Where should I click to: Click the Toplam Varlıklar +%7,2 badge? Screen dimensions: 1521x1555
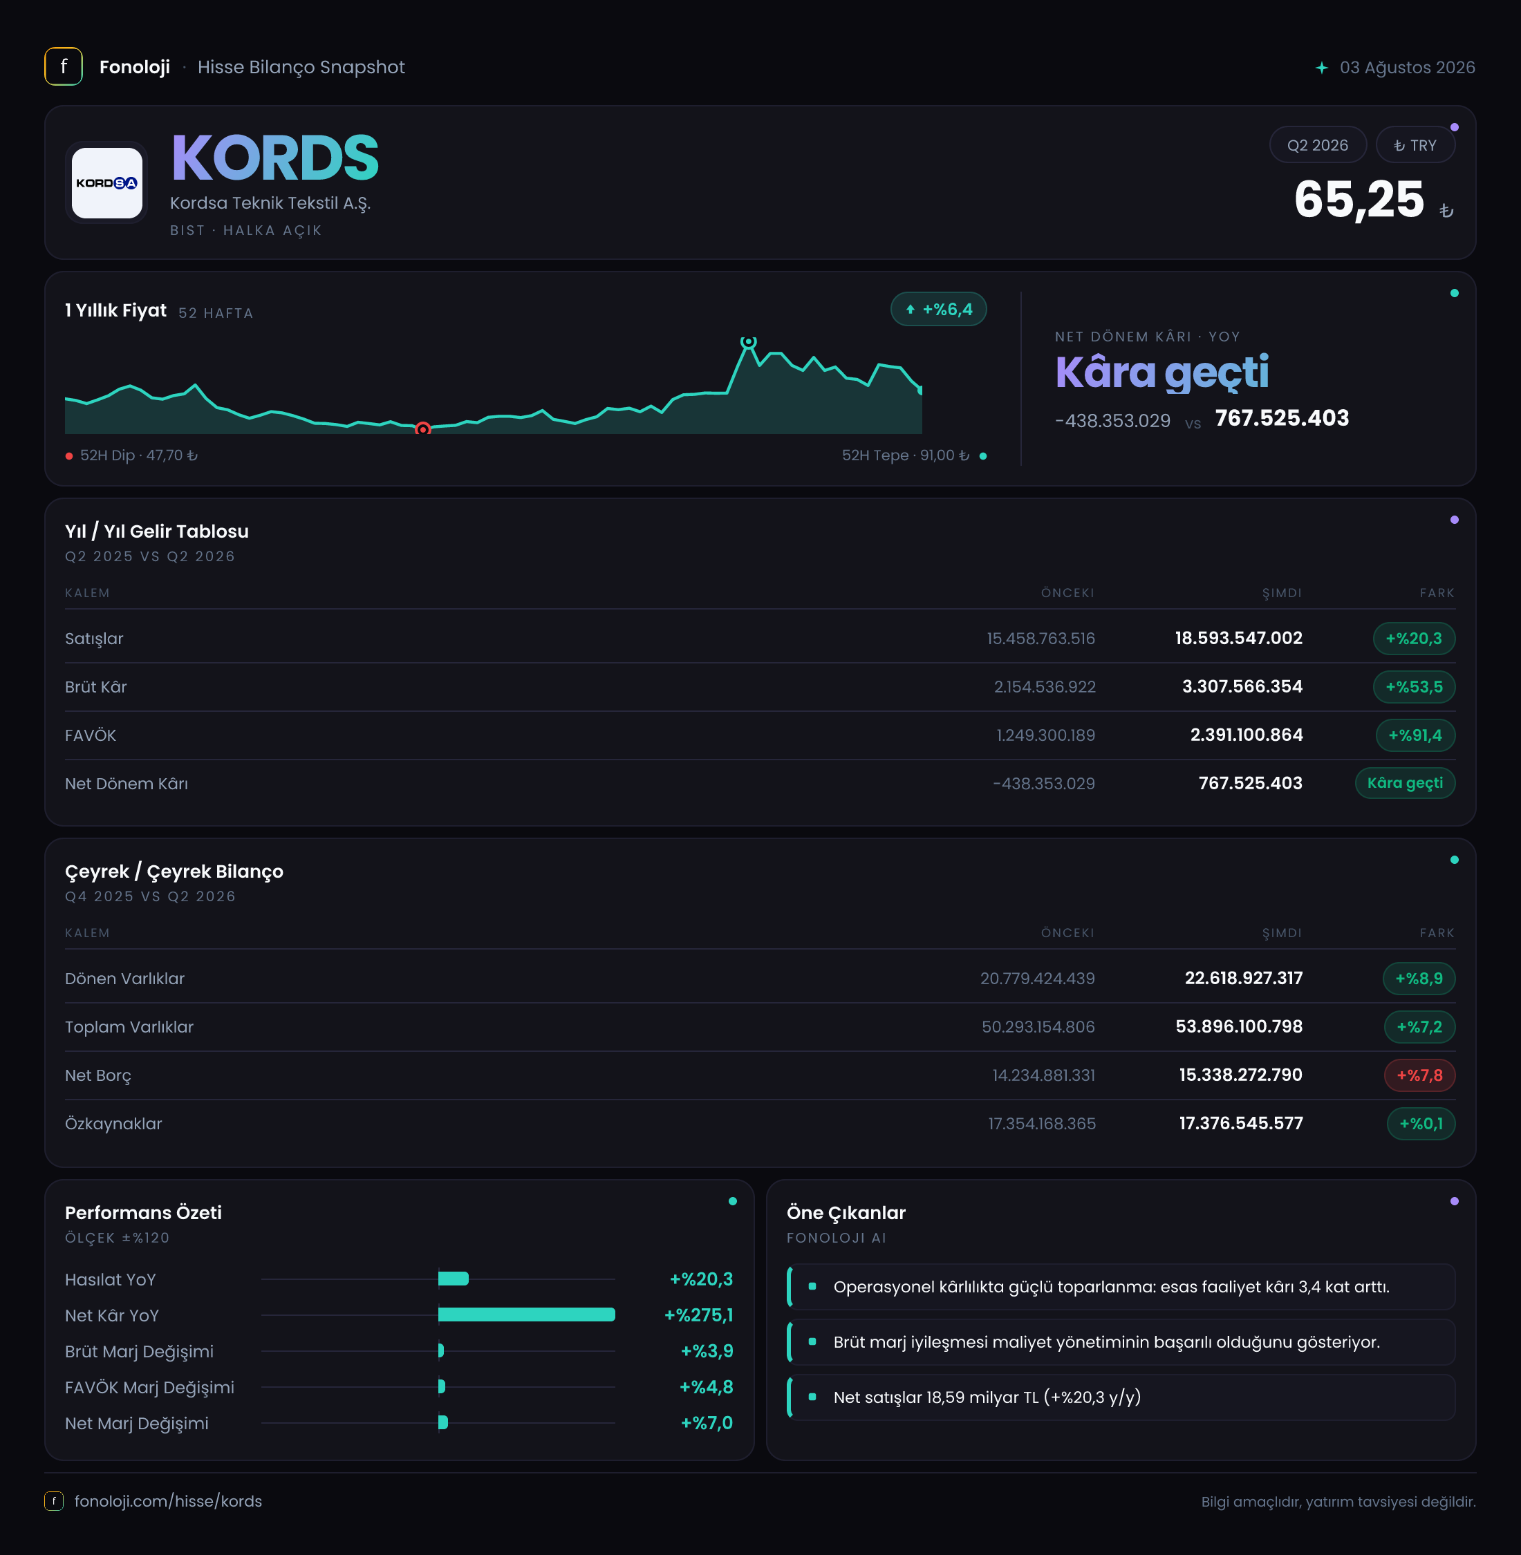(1419, 1027)
